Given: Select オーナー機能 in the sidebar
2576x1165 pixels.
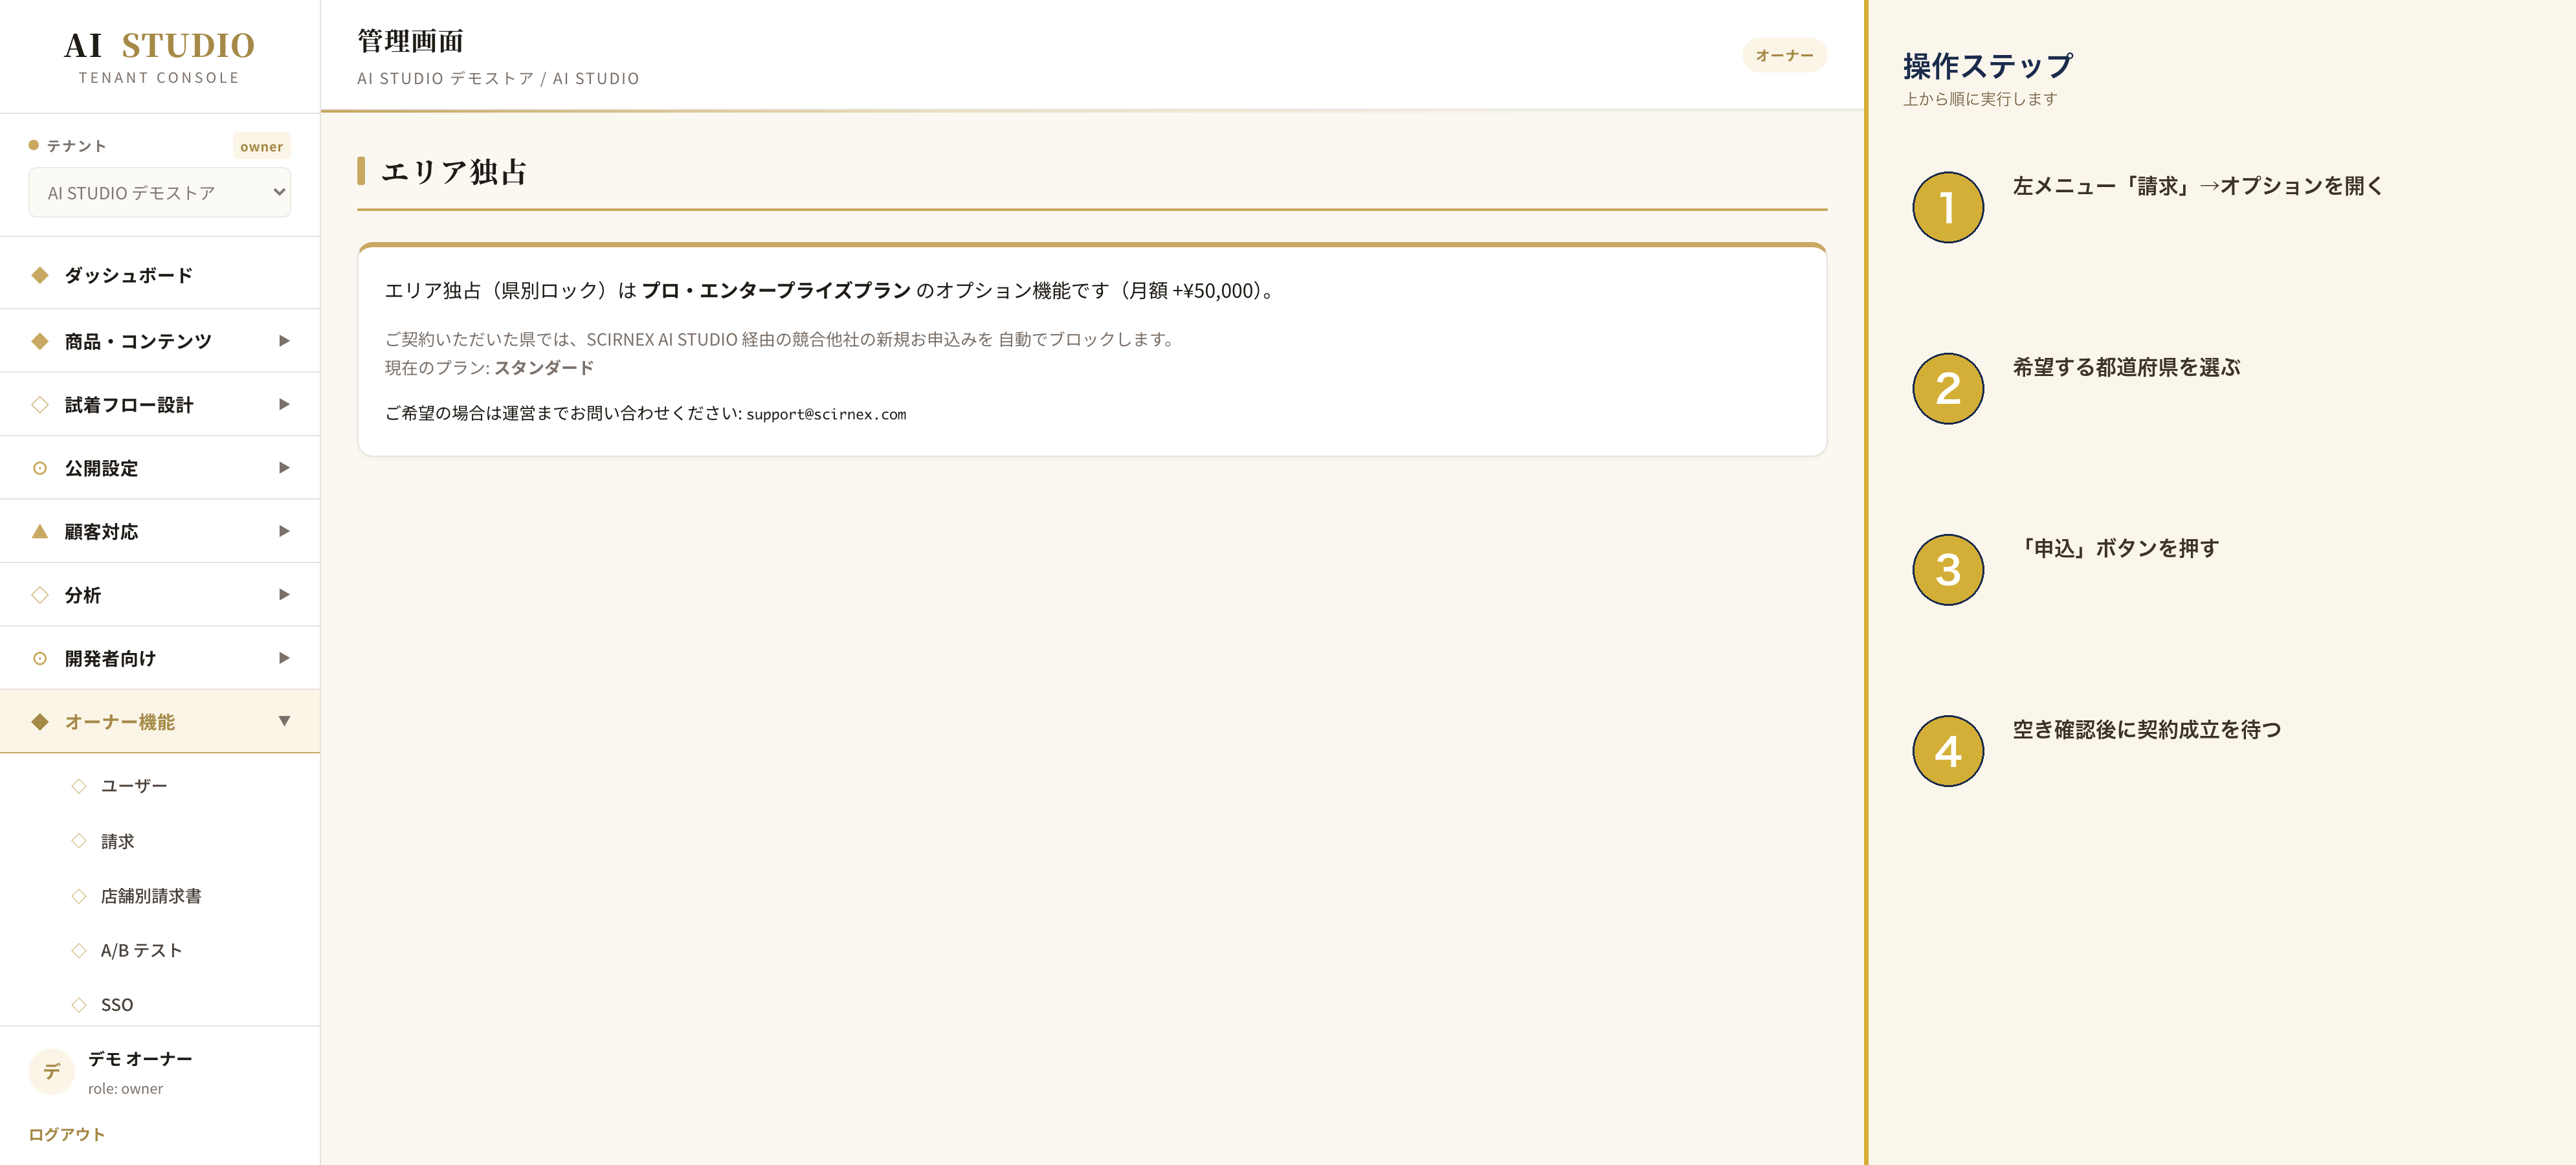Looking at the screenshot, I should [160, 722].
